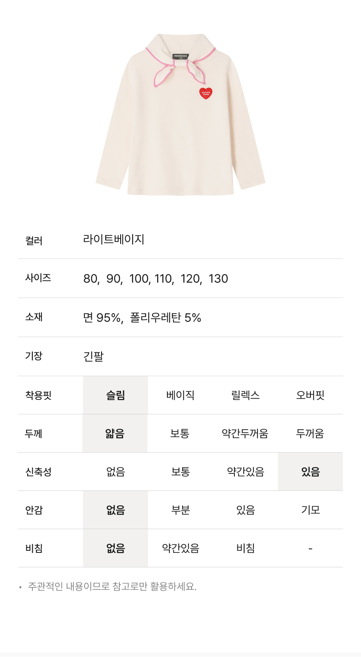Select 슬림 in the 착용핏 row
Image resolution: width=361 pixels, height=657 pixels.
pyautogui.click(x=116, y=395)
